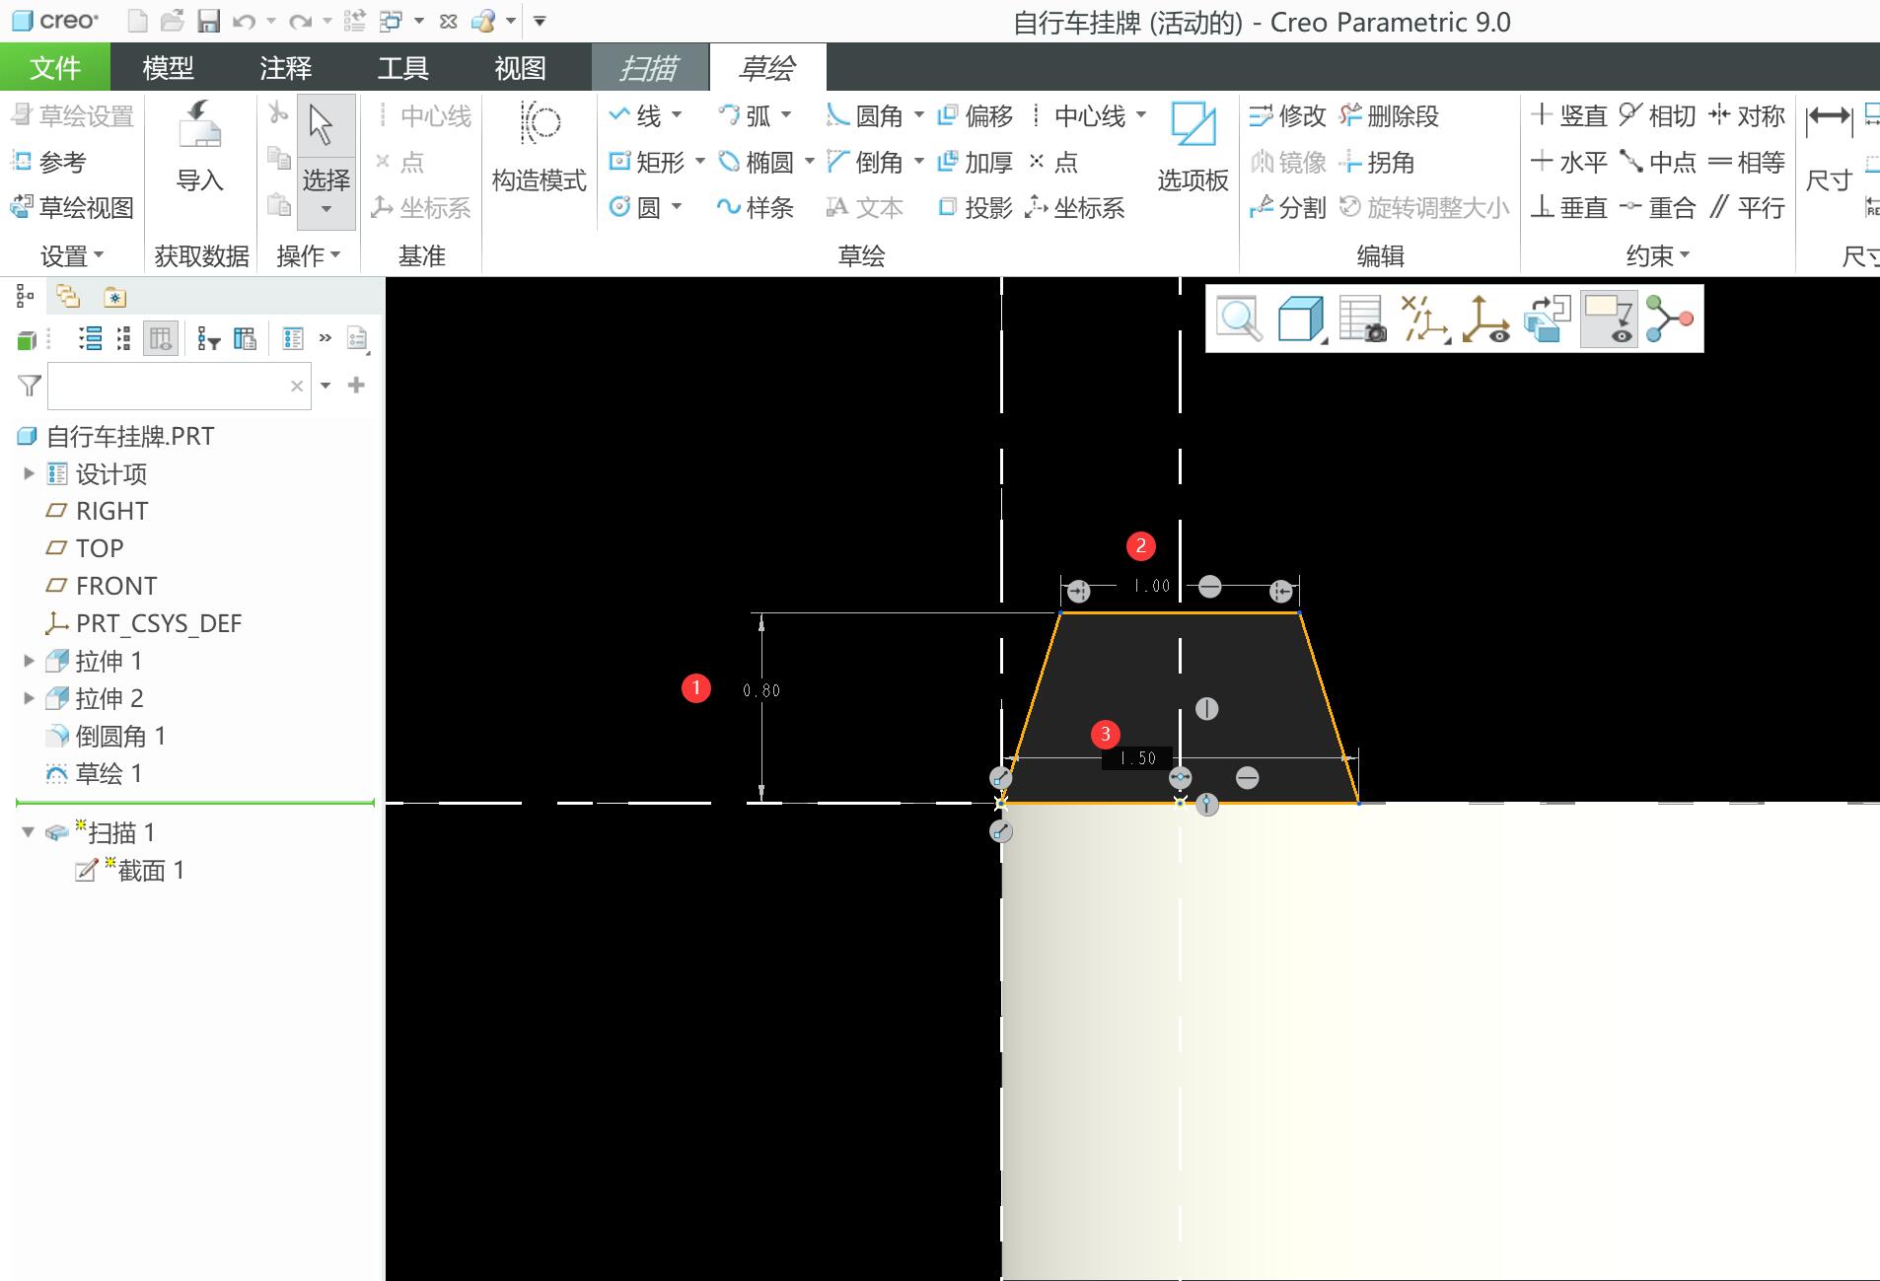Switch to the 注释 (Annotate) tab
The height and width of the screenshot is (1281, 1880).
point(286,67)
